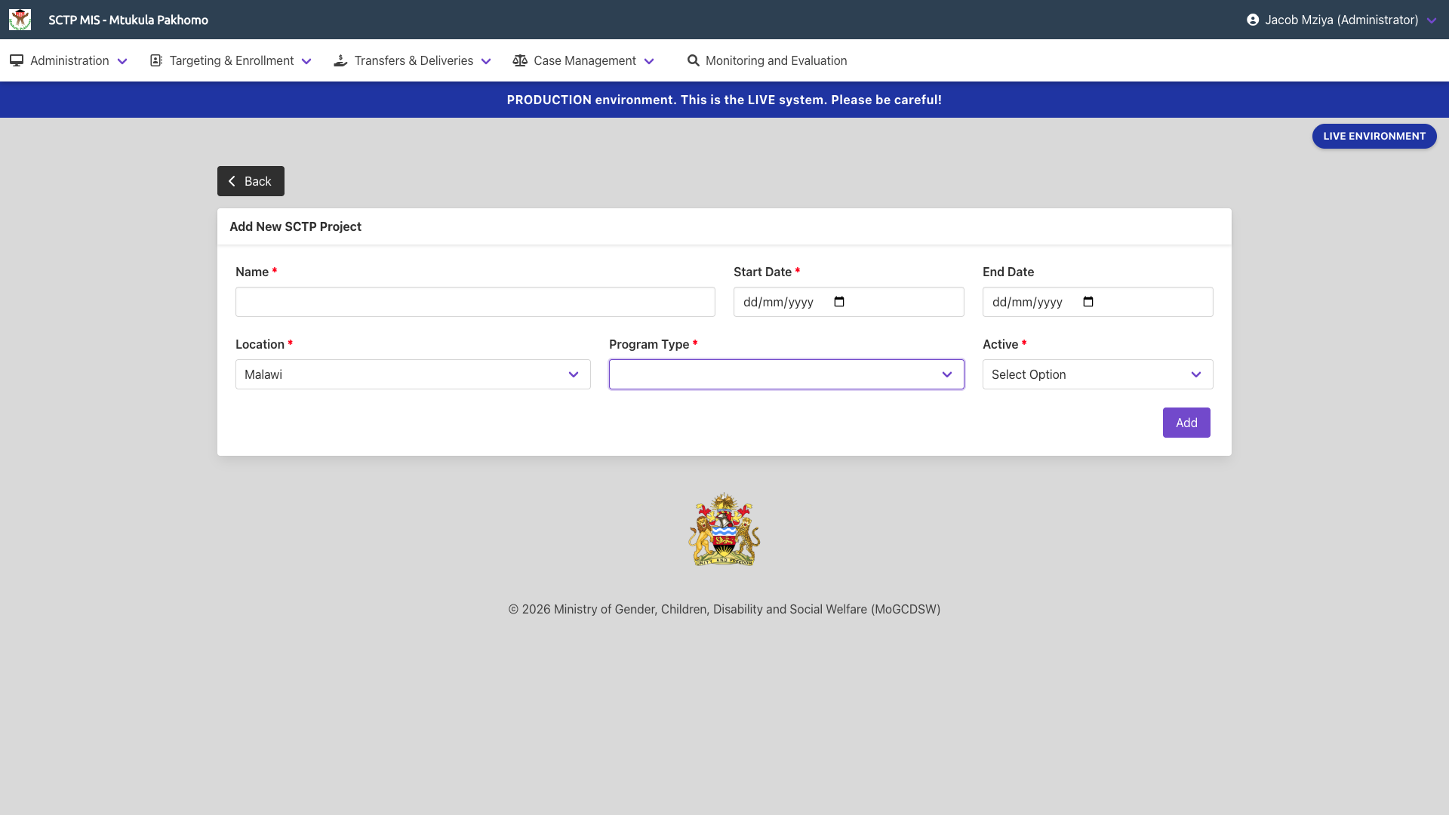This screenshot has width=1449, height=815.
Task: Click the SCTP MIS logo icon
Action: point(20,20)
